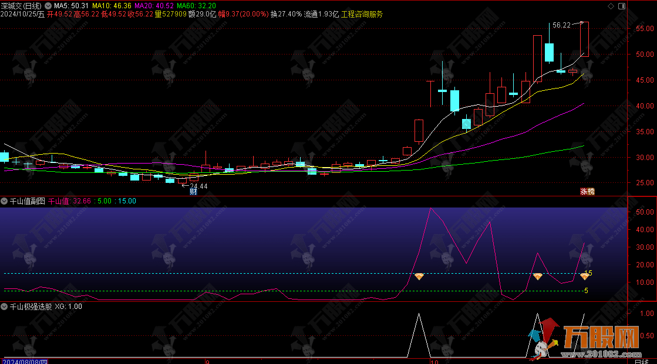Click the last orange diamond signal beside 15

coord(585,276)
